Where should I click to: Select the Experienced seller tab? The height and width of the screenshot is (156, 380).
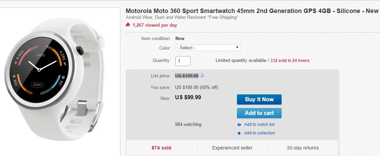[x=232, y=148]
